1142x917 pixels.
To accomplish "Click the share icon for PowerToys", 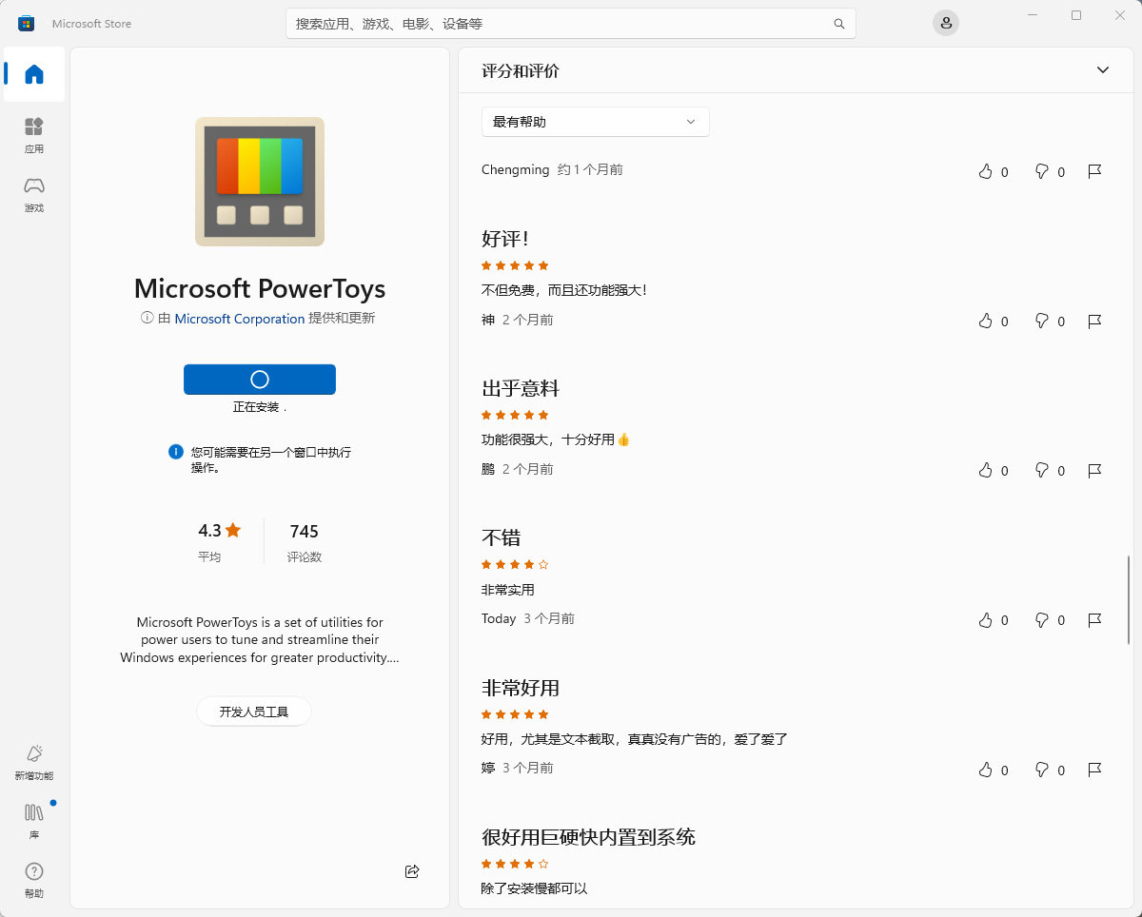I will tap(412, 871).
